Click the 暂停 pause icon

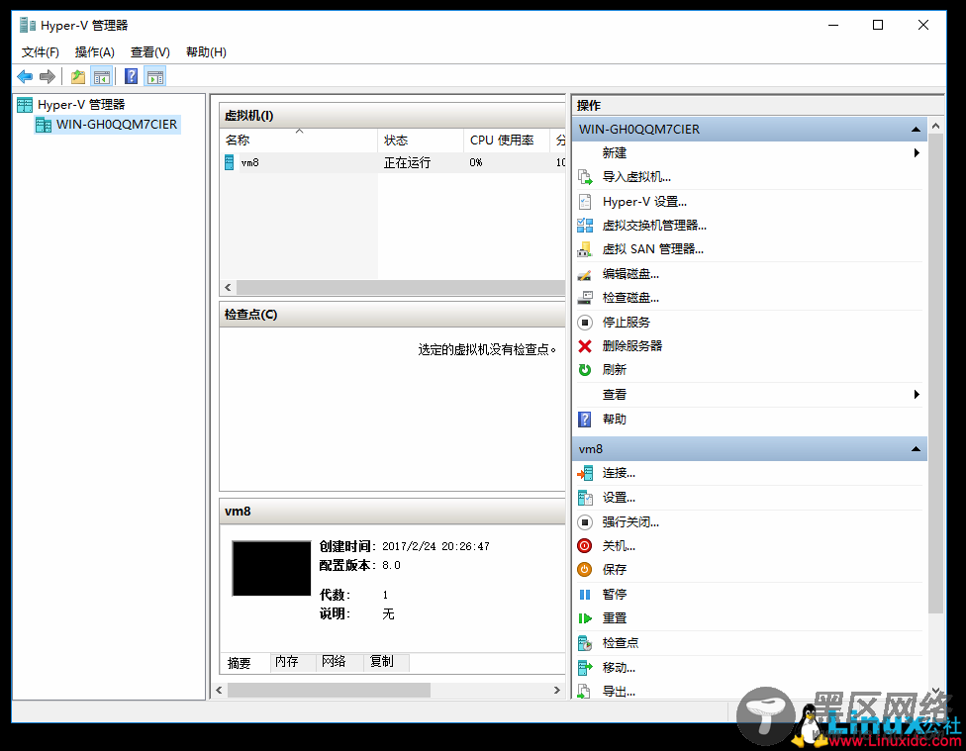pyautogui.click(x=585, y=595)
